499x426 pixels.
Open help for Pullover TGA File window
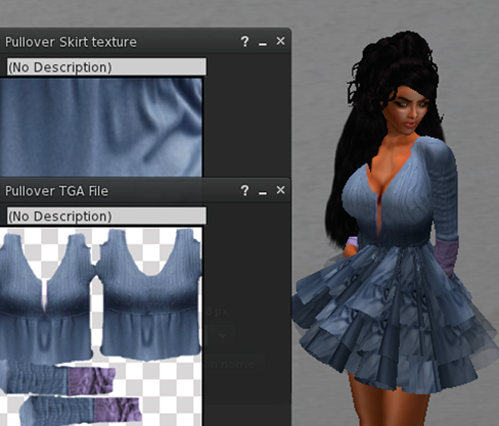(245, 191)
